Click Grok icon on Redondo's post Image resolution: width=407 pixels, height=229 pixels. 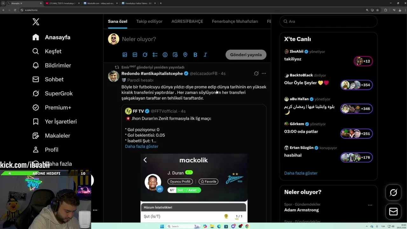point(256,73)
